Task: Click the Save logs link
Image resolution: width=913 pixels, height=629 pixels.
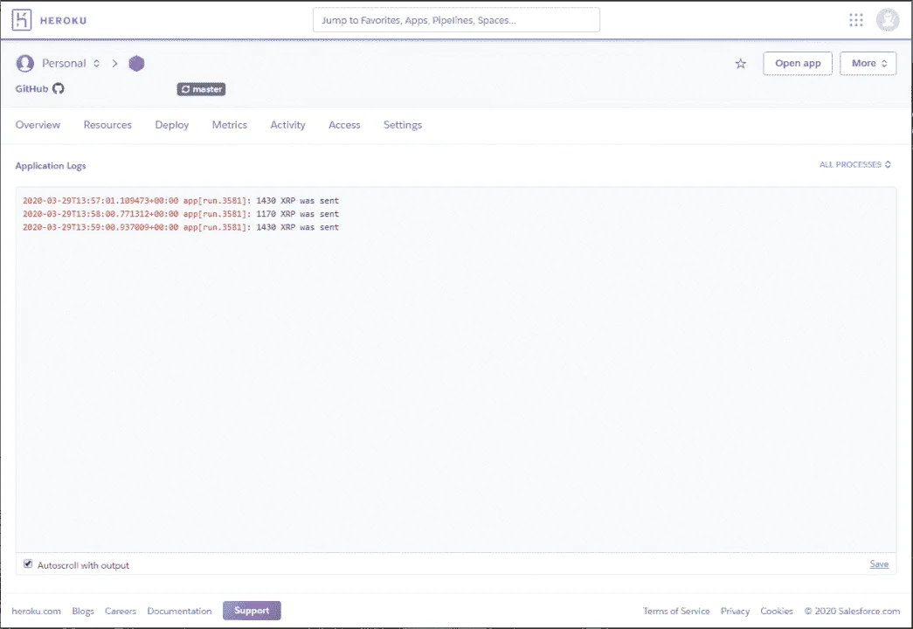Action: coord(879,563)
